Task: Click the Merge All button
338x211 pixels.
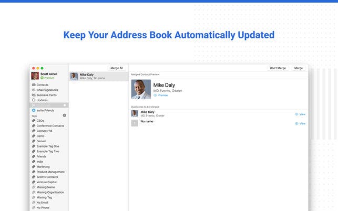Action: [117, 68]
